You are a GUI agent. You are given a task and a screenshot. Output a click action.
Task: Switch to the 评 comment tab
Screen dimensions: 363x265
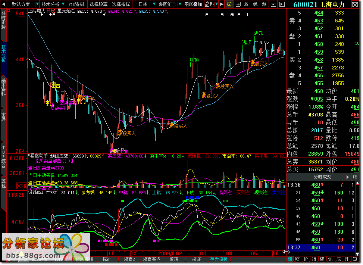coord(347,259)
